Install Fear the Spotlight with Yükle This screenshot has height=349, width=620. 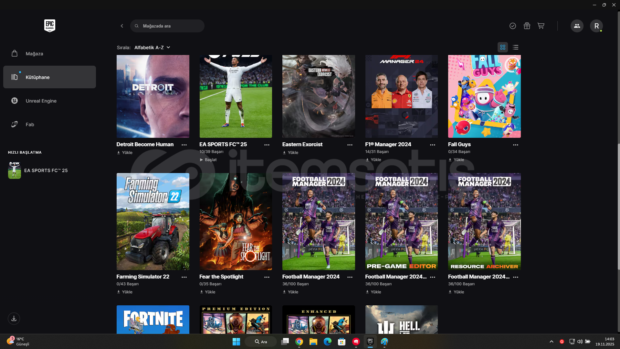[x=207, y=292]
